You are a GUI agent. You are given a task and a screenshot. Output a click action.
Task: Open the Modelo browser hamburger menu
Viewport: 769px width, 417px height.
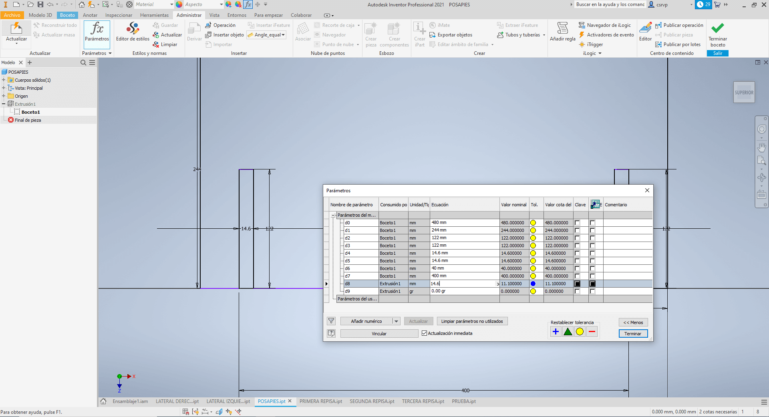pyautogui.click(x=92, y=62)
